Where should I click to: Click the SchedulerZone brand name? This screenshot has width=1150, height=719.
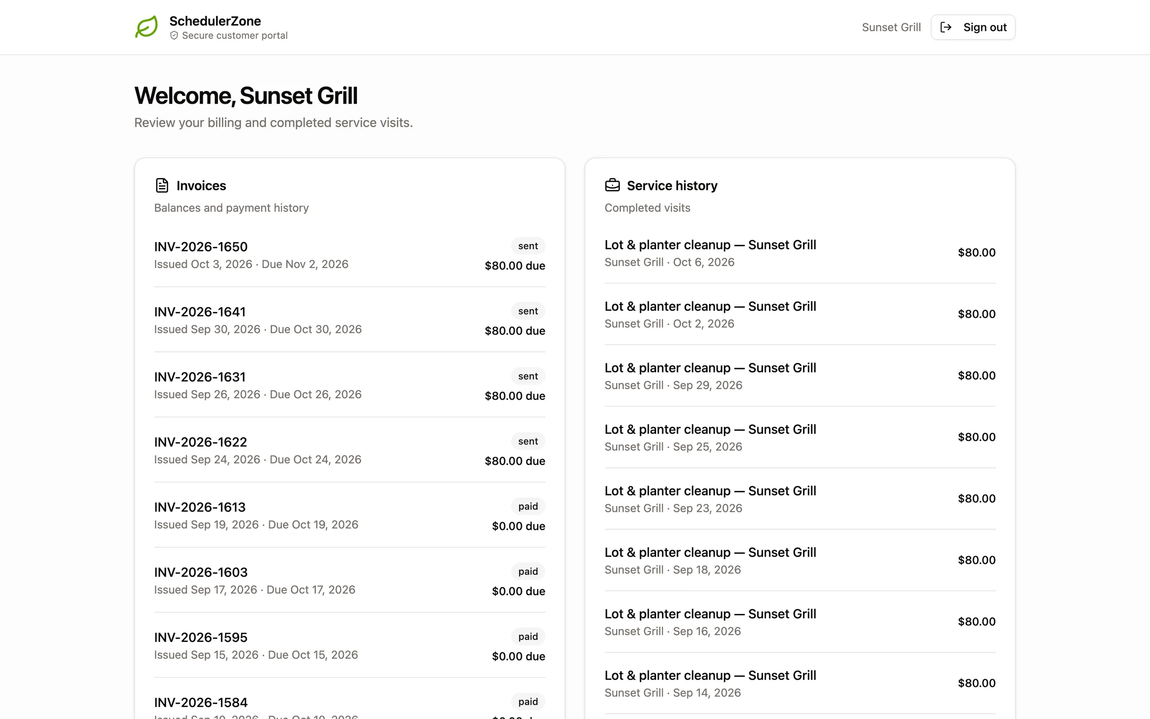[x=215, y=21]
